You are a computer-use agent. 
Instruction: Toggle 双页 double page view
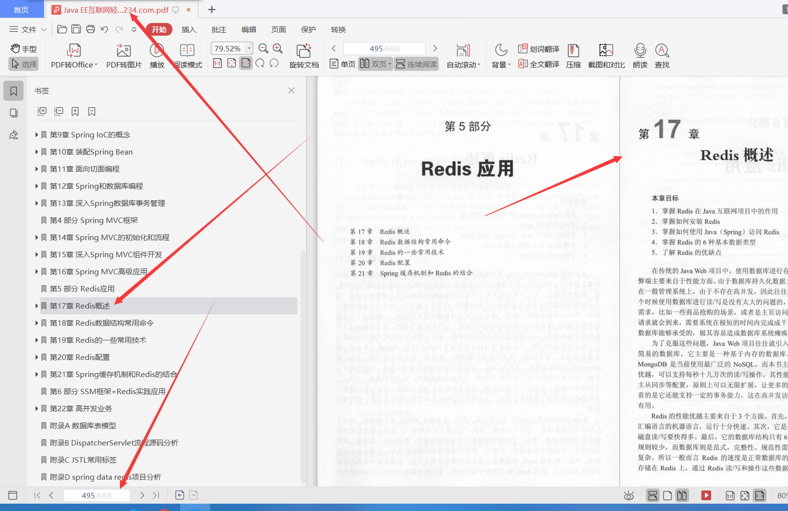pyautogui.click(x=376, y=64)
